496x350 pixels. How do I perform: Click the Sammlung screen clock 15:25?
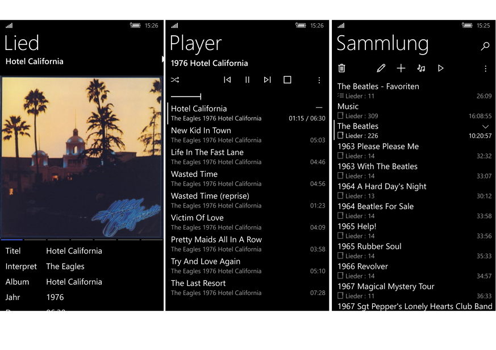click(484, 26)
